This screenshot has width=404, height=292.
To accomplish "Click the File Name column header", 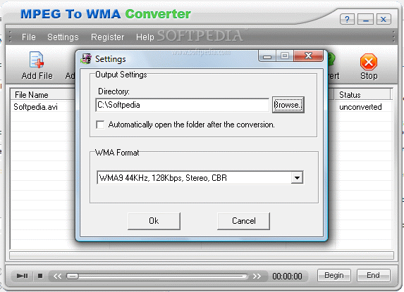I will [42, 95].
